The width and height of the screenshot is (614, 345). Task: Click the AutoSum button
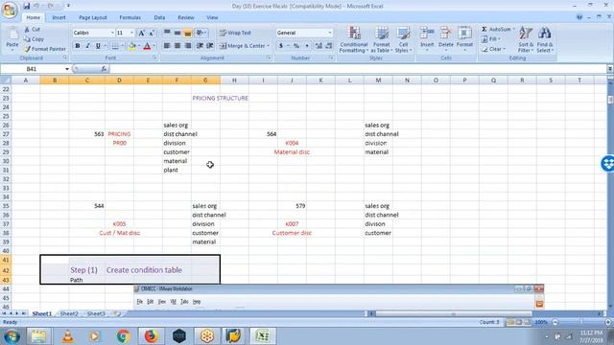pos(498,30)
